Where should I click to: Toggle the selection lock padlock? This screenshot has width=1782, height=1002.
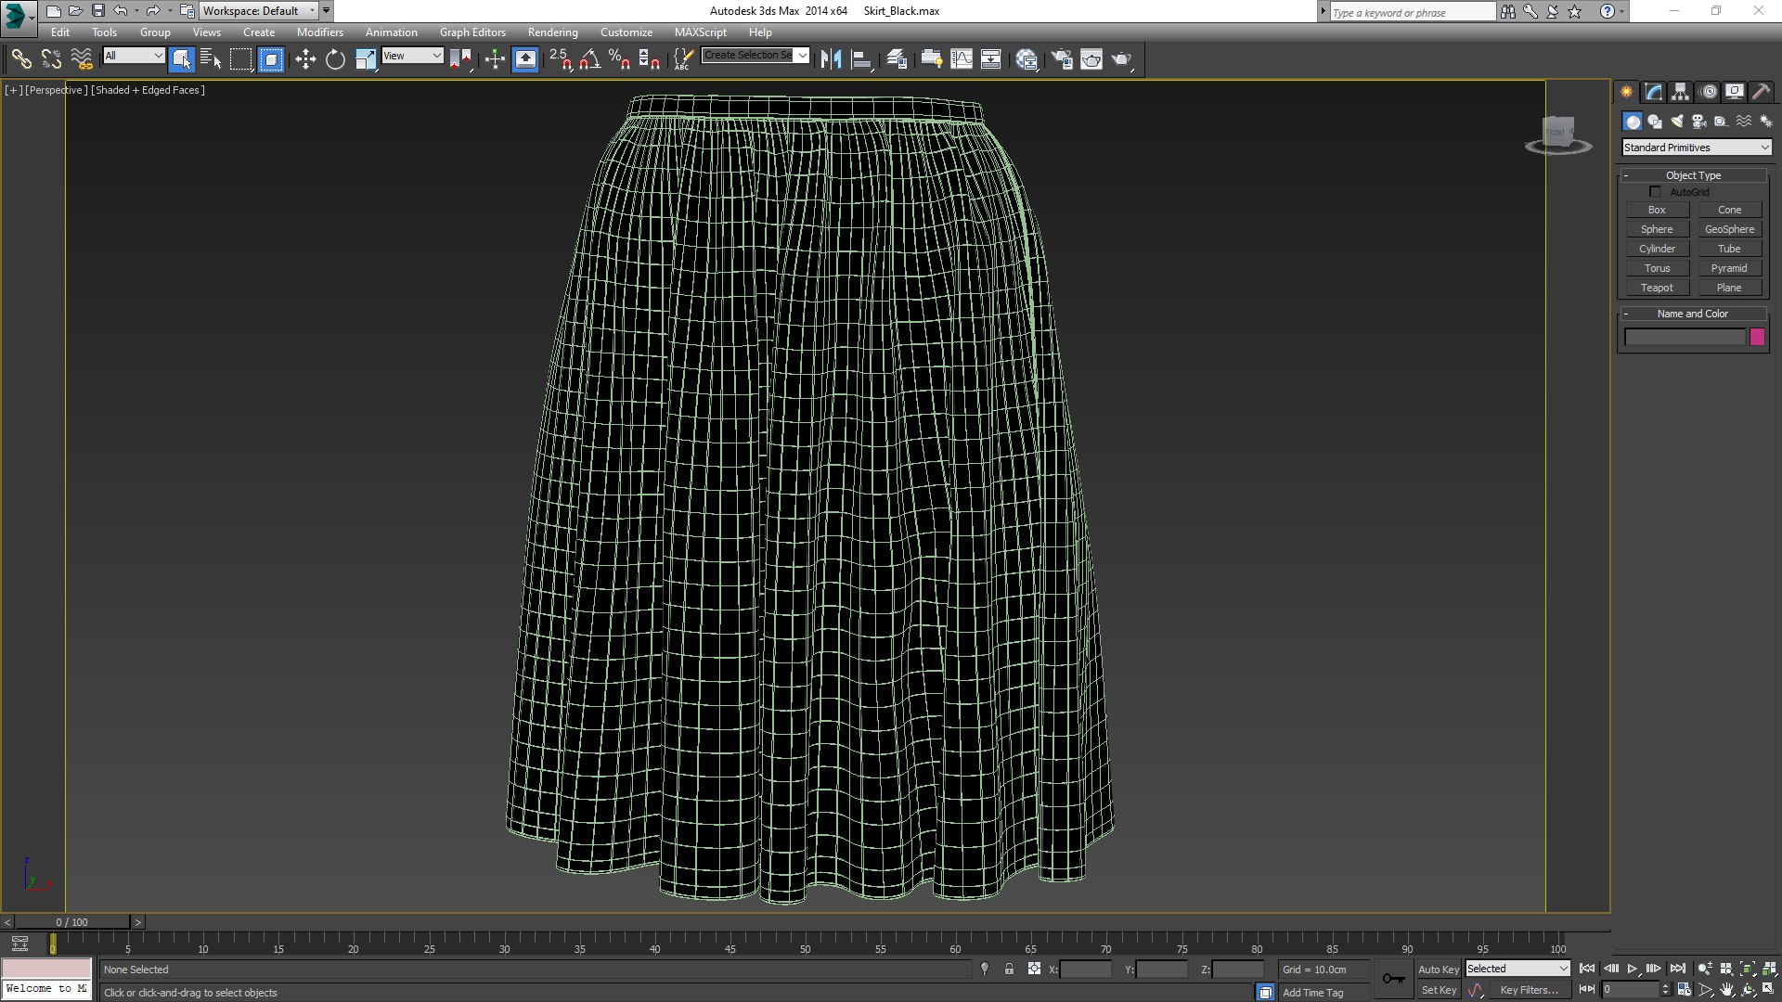1009,969
